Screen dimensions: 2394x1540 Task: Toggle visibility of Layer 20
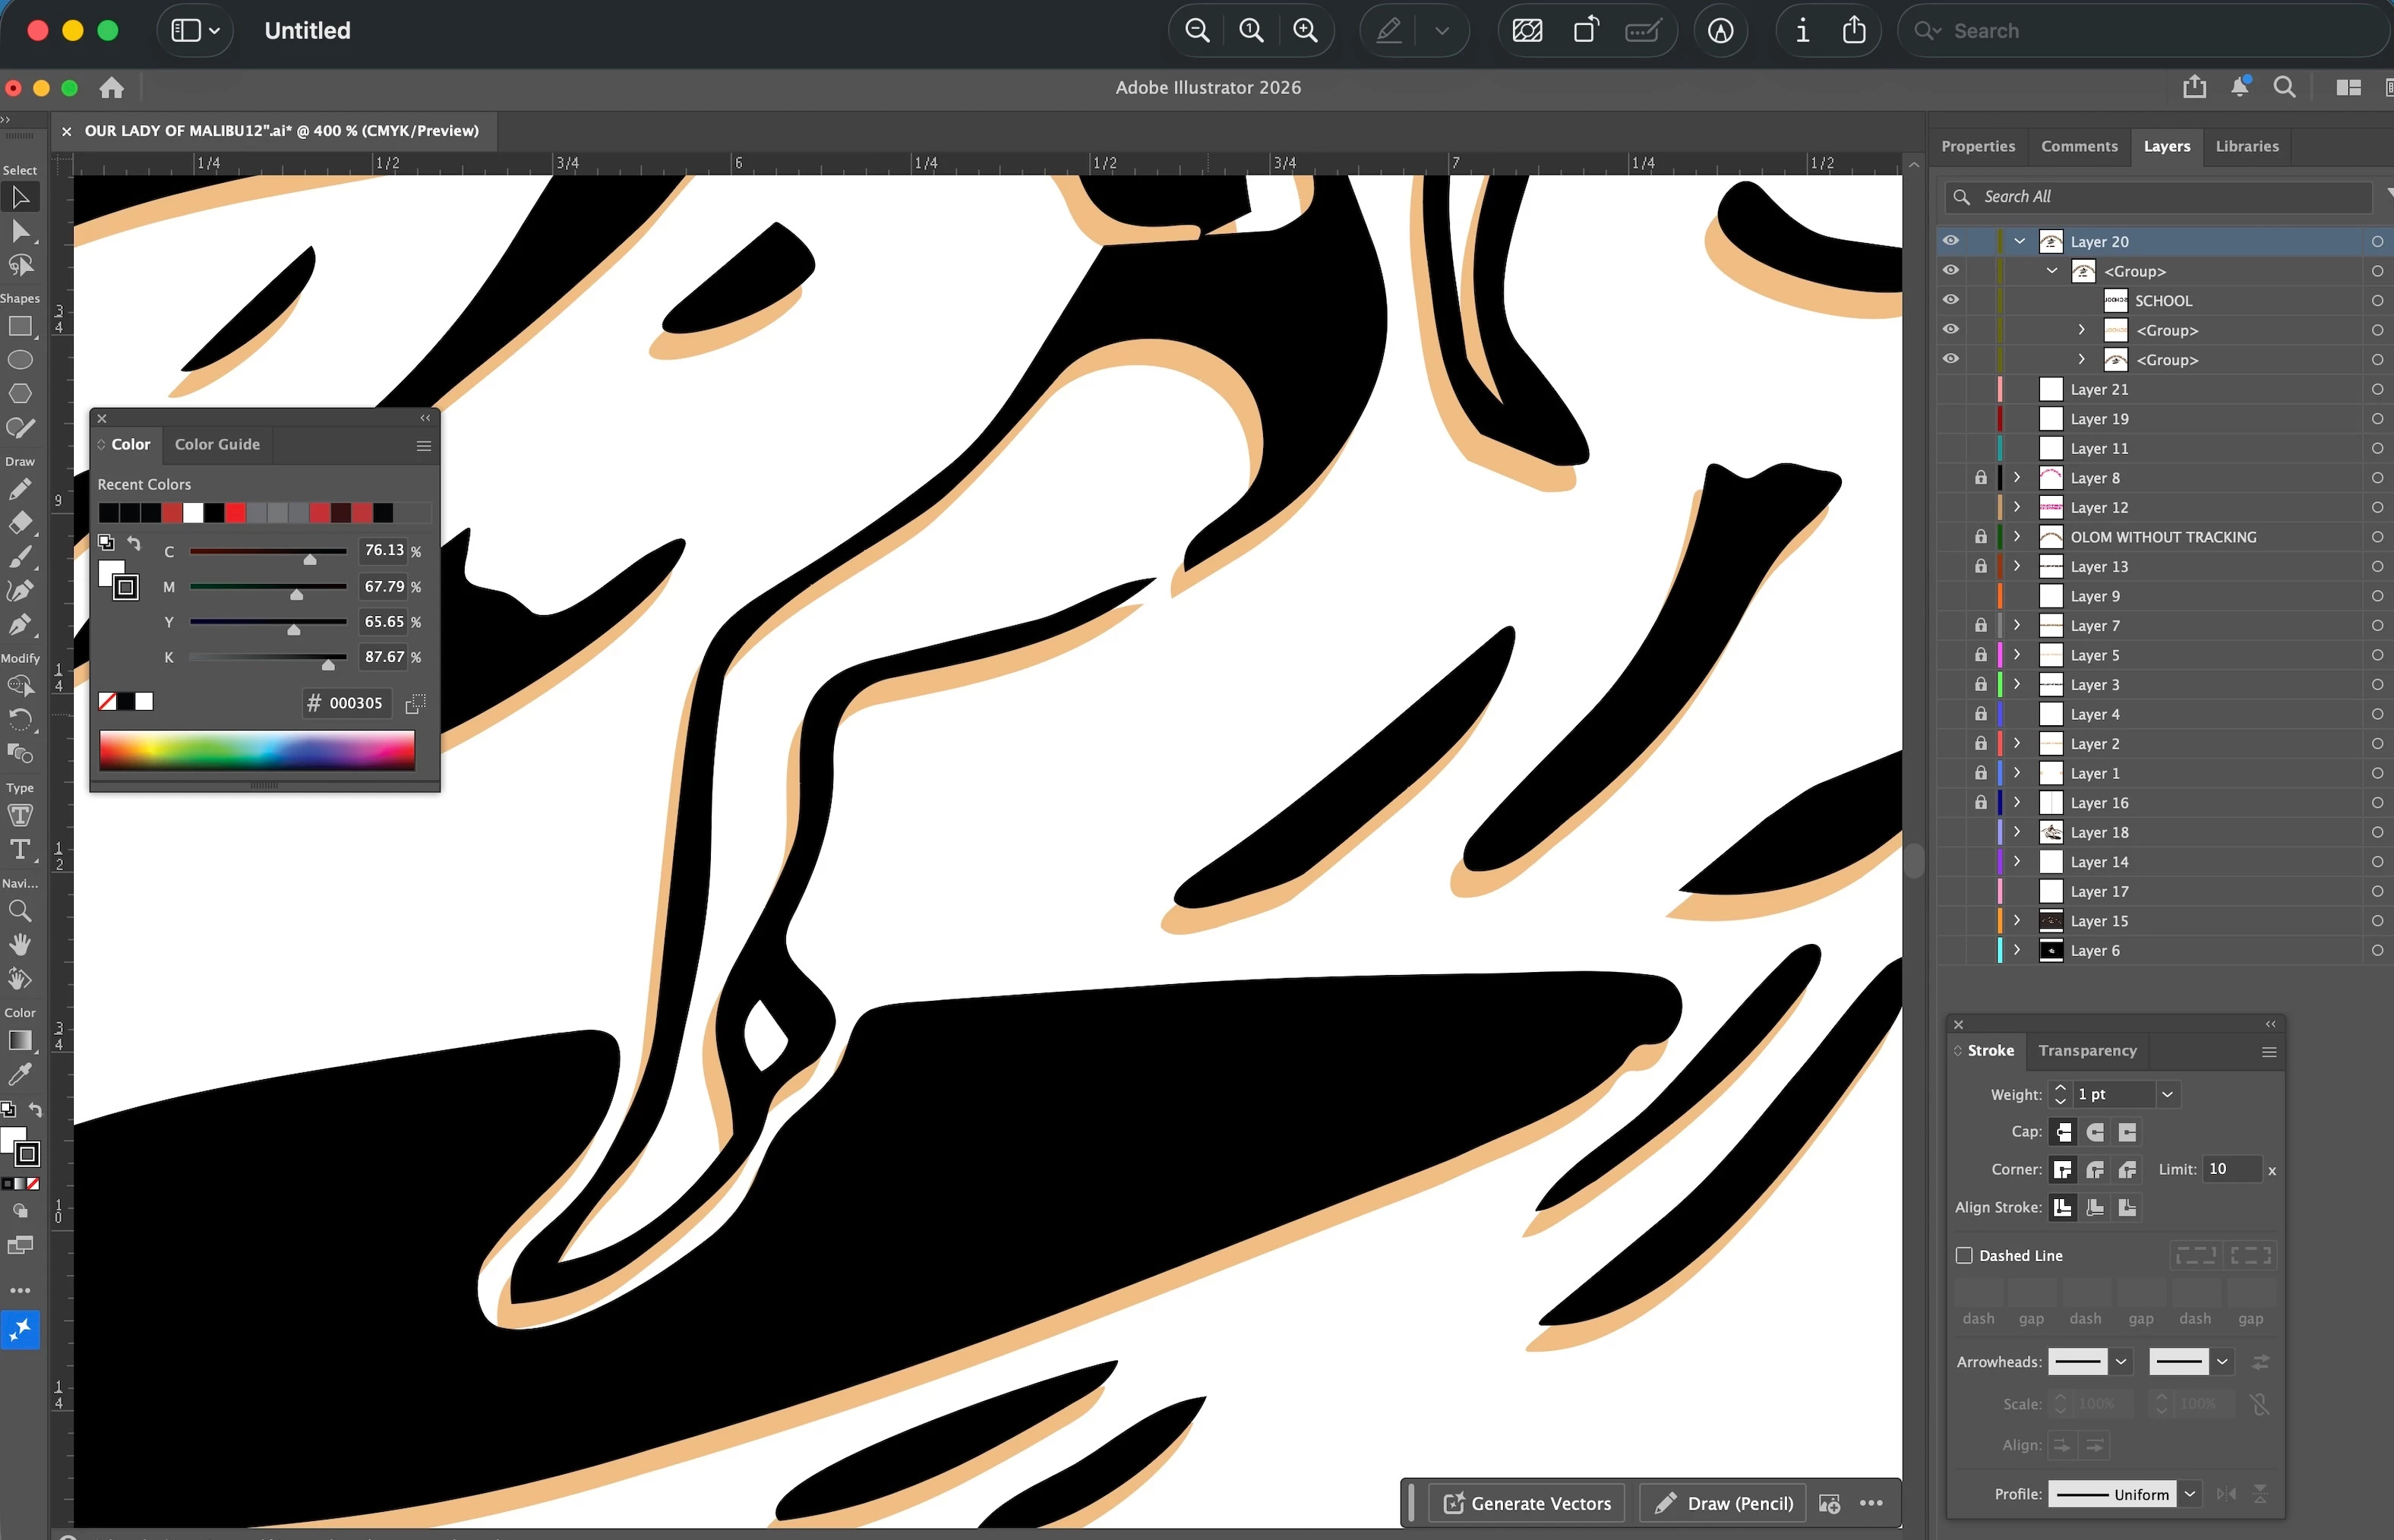click(x=1950, y=241)
